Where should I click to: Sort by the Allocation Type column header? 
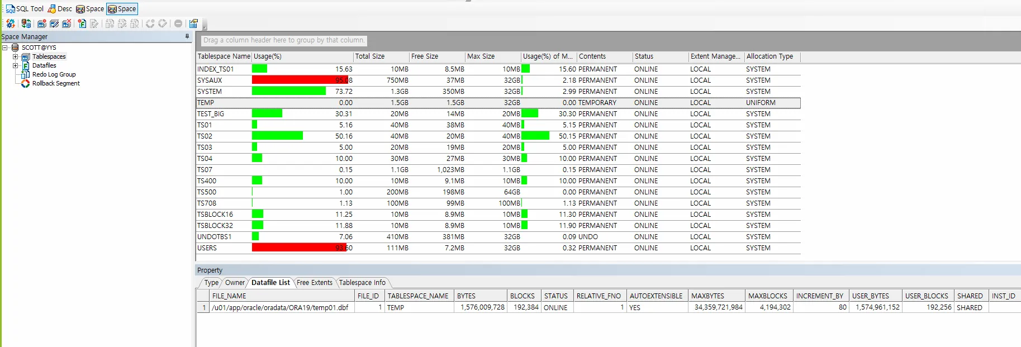(772, 56)
